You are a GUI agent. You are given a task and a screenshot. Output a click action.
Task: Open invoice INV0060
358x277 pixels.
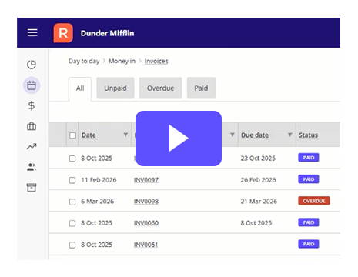point(146,223)
